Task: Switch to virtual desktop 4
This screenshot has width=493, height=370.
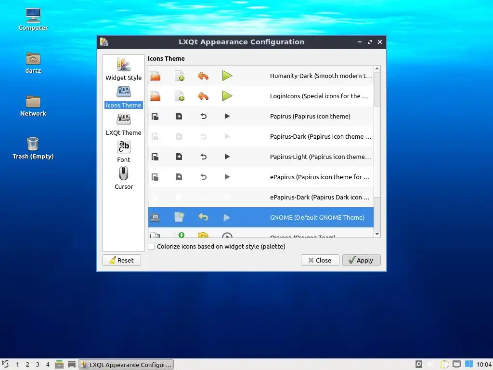Action: [48, 364]
